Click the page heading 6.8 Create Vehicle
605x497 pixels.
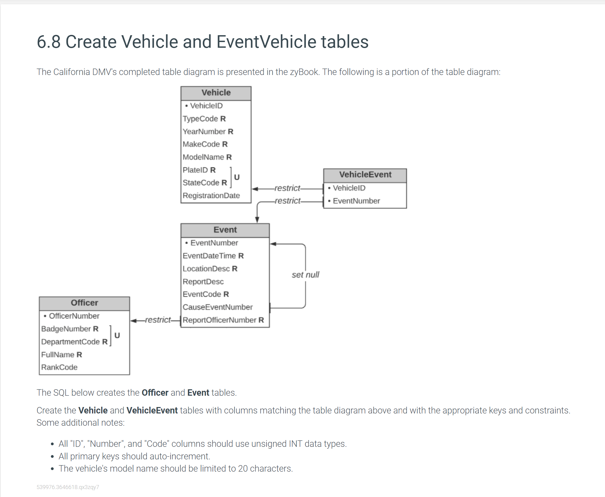202,42
